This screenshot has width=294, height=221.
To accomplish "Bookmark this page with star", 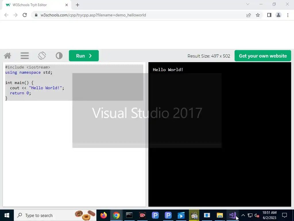I will coord(258,15).
